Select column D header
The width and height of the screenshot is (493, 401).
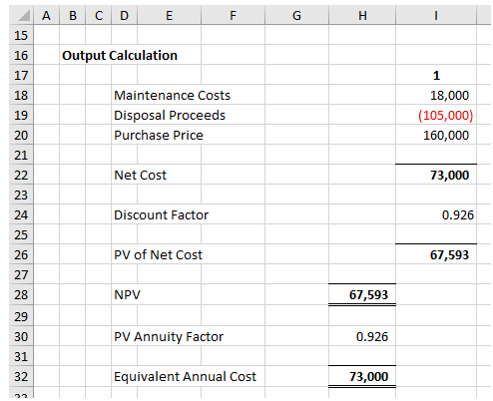[x=124, y=15]
